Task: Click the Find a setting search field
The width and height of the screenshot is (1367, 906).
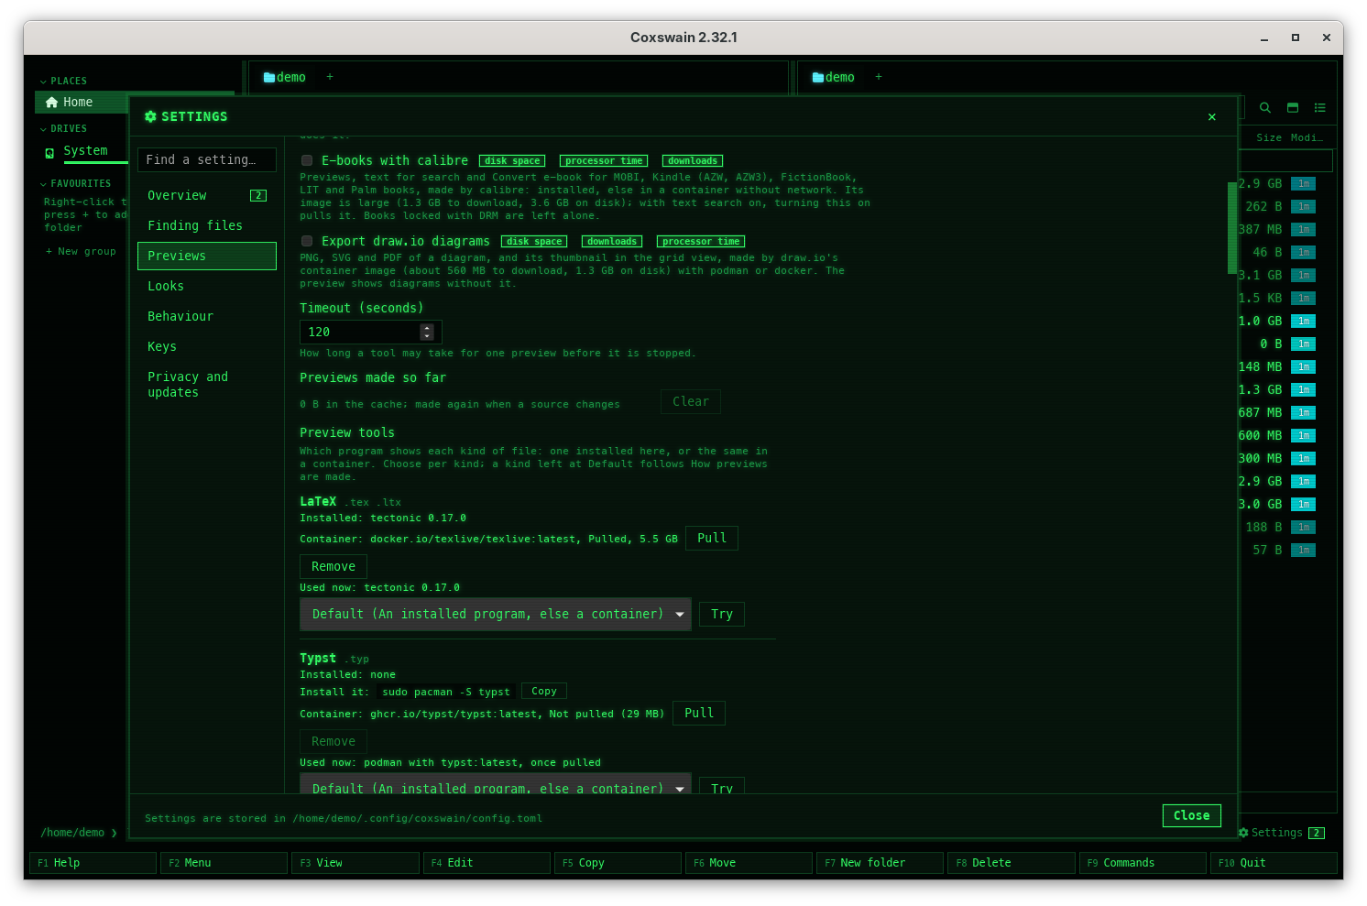Action: click(207, 160)
